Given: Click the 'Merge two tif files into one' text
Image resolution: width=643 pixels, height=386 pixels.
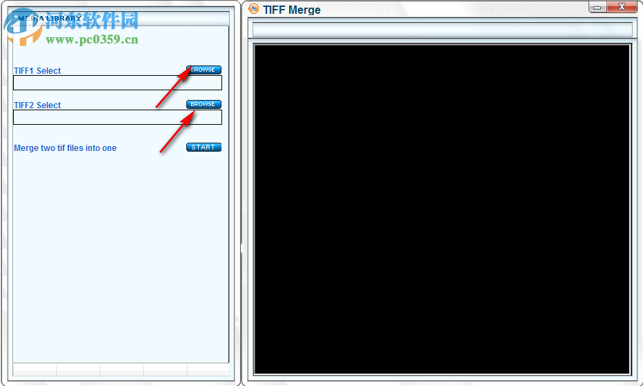Looking at the screenshot, I should click(66, 148).
